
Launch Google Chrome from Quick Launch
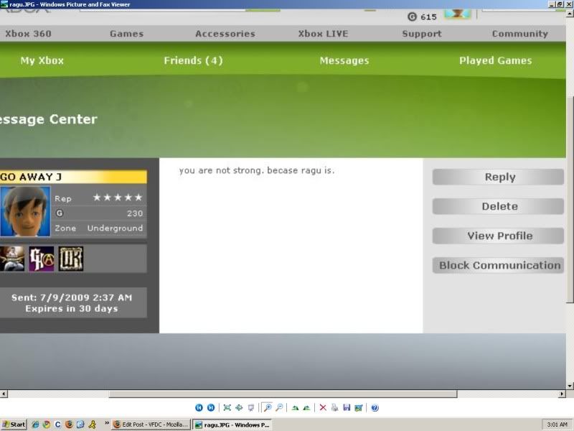[x=47, y=425]
